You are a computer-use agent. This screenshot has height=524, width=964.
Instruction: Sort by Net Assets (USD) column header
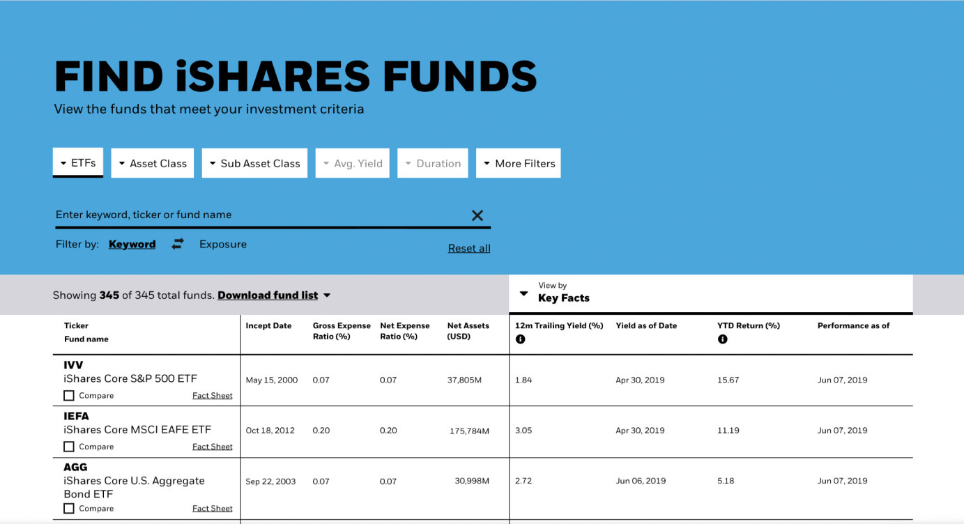click(x=468, y=331)
